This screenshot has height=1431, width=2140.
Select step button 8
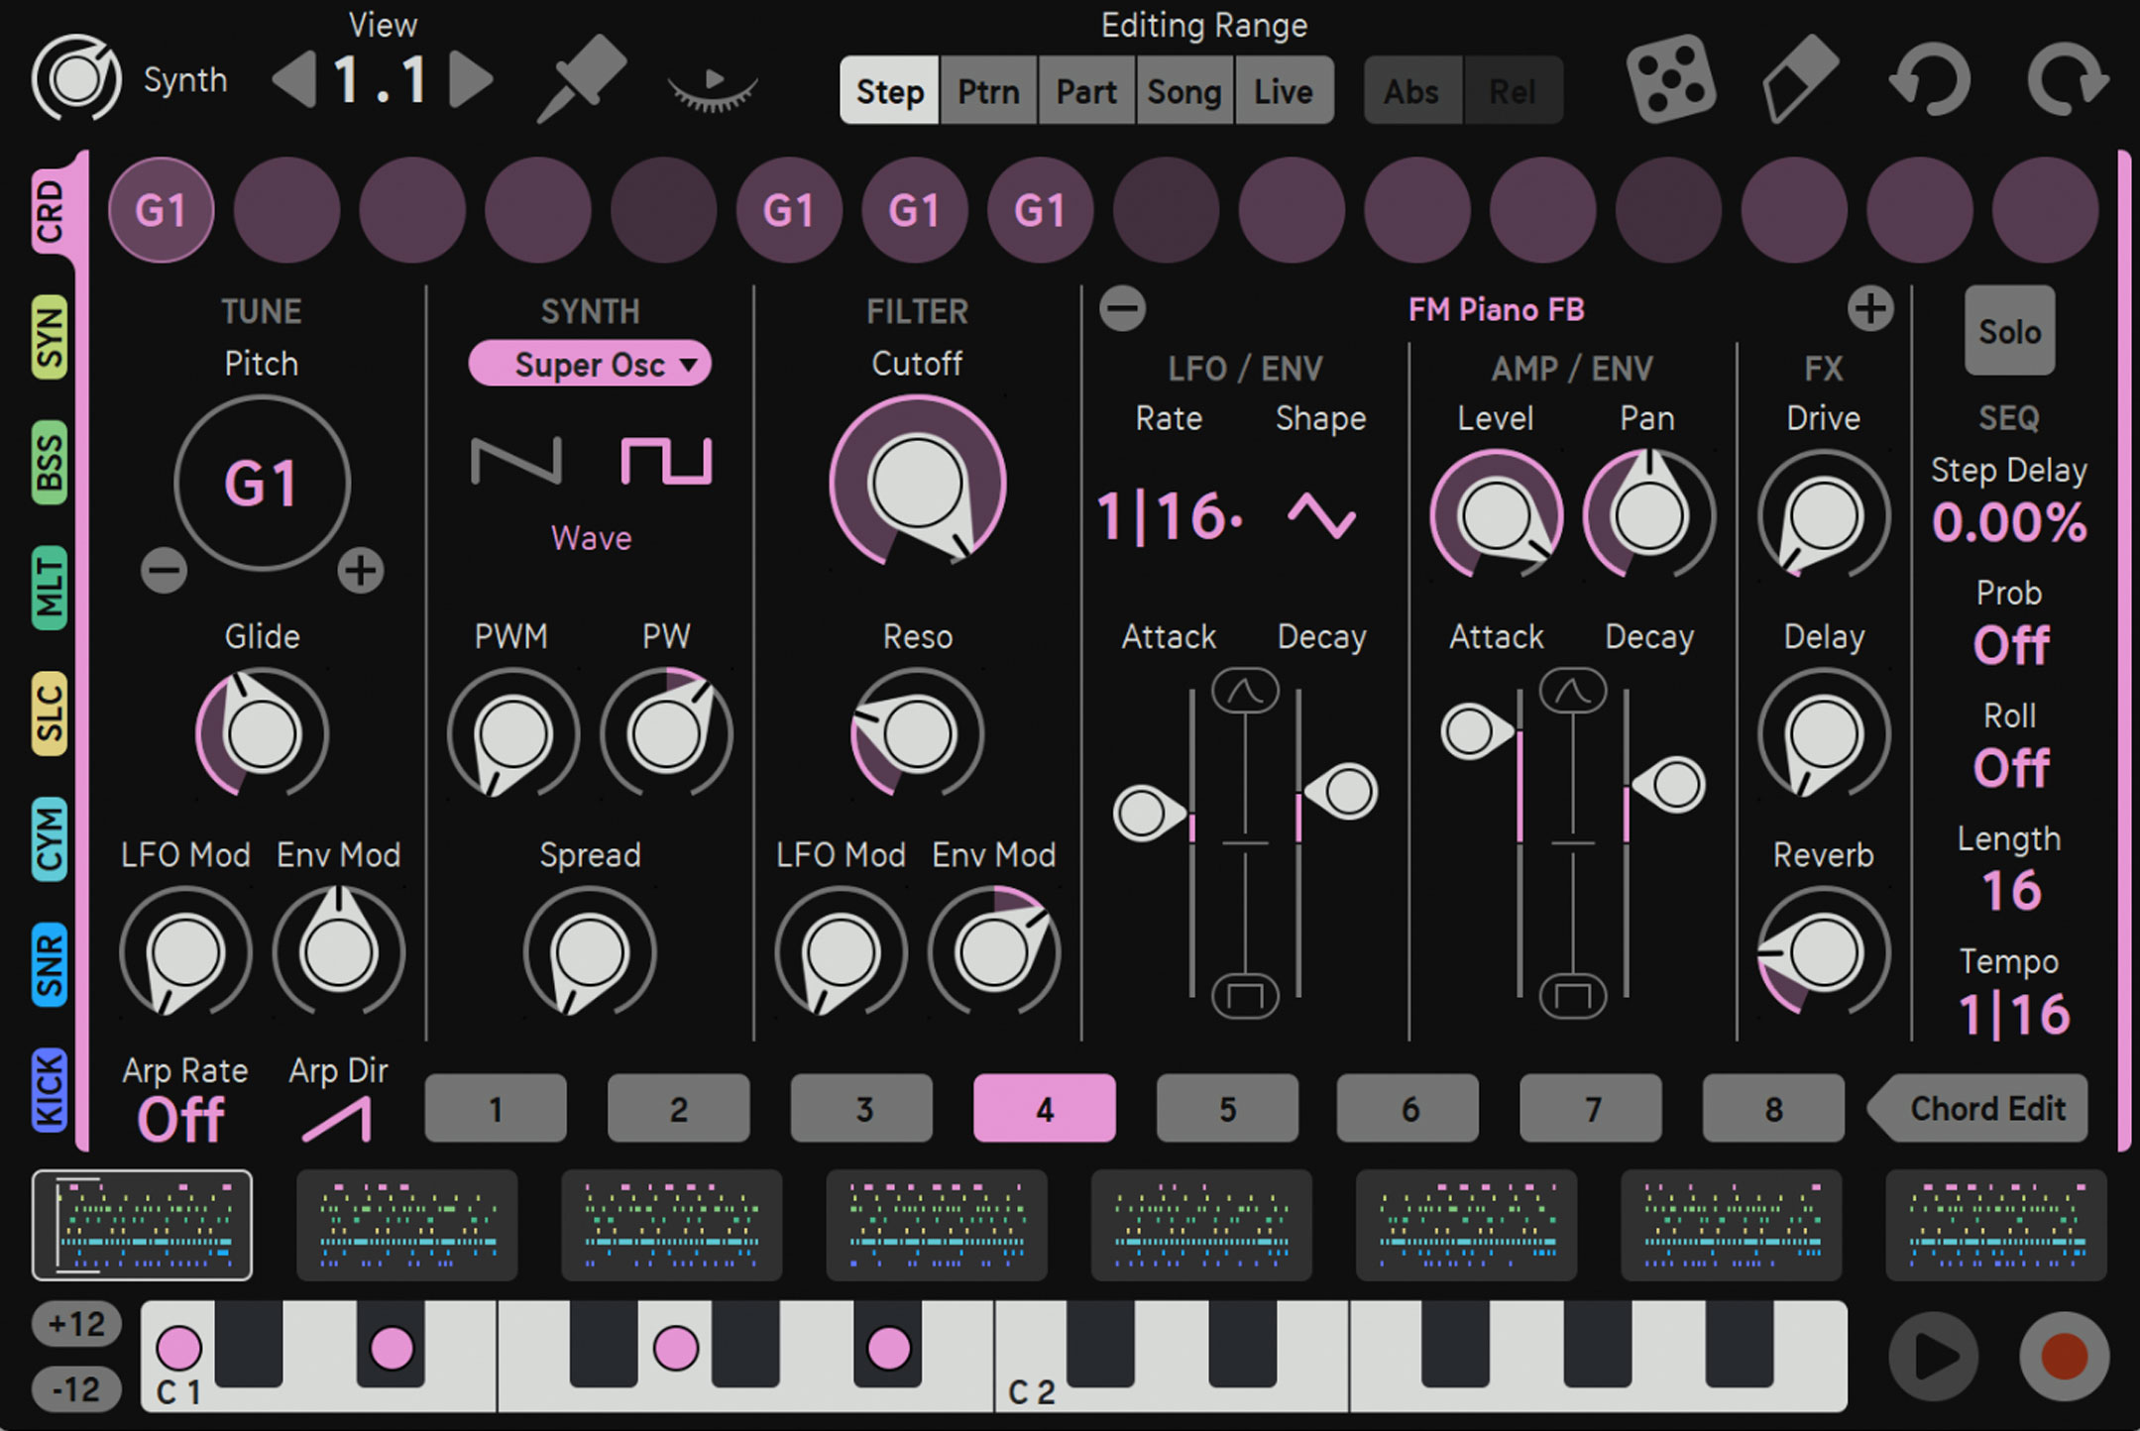pyautogui.click(x=1773, y=1109)
